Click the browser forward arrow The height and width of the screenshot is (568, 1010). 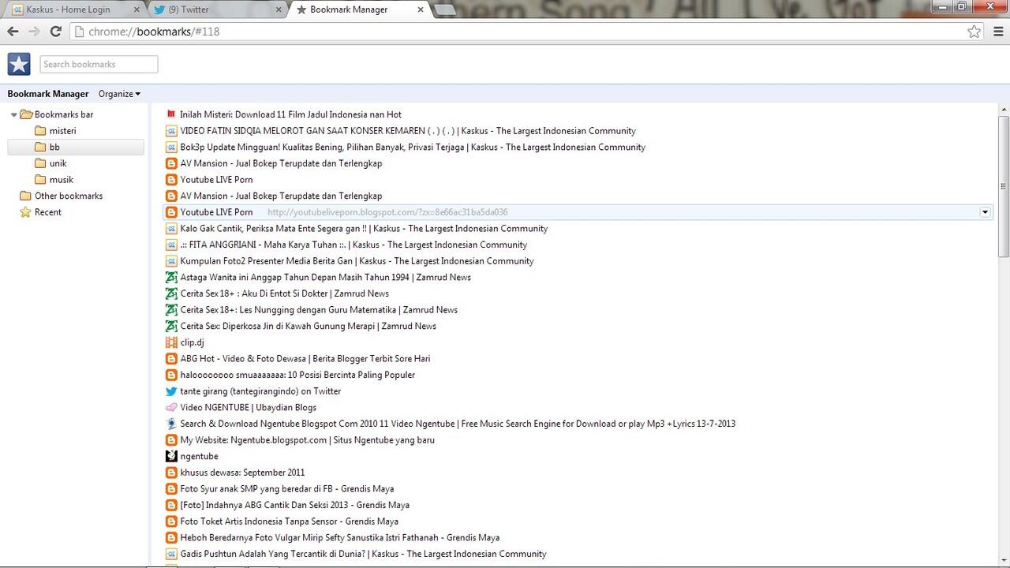tap(34, 32)
